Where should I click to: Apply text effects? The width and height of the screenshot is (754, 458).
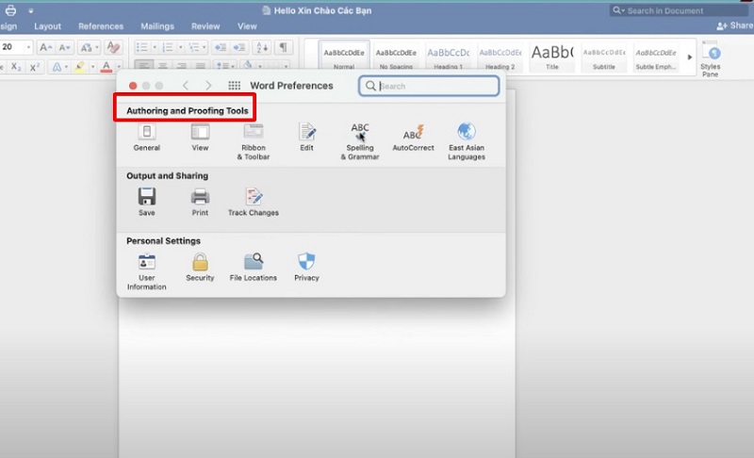click(57, 67)
